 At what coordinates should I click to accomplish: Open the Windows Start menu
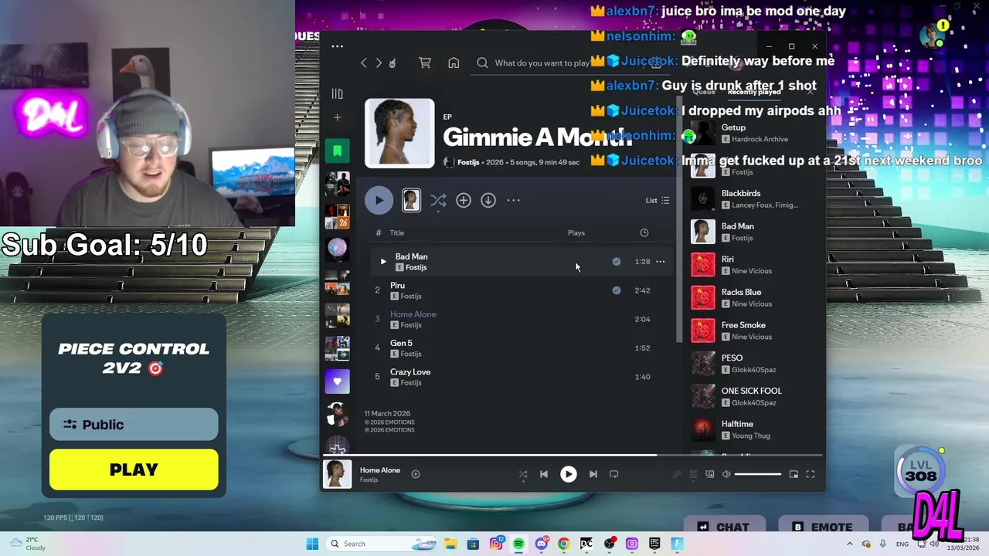click(x=312, y=544)
